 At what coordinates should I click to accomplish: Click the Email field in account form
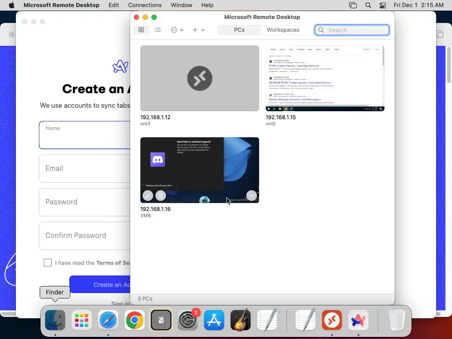(85, 168)
